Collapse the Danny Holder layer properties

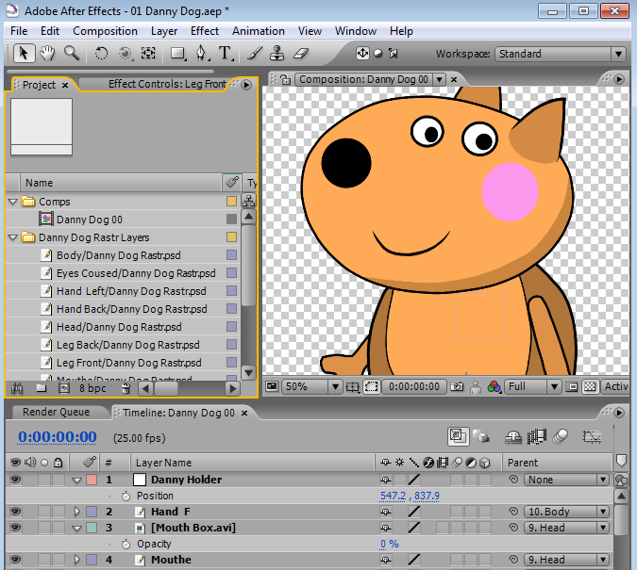click(76, 480)
